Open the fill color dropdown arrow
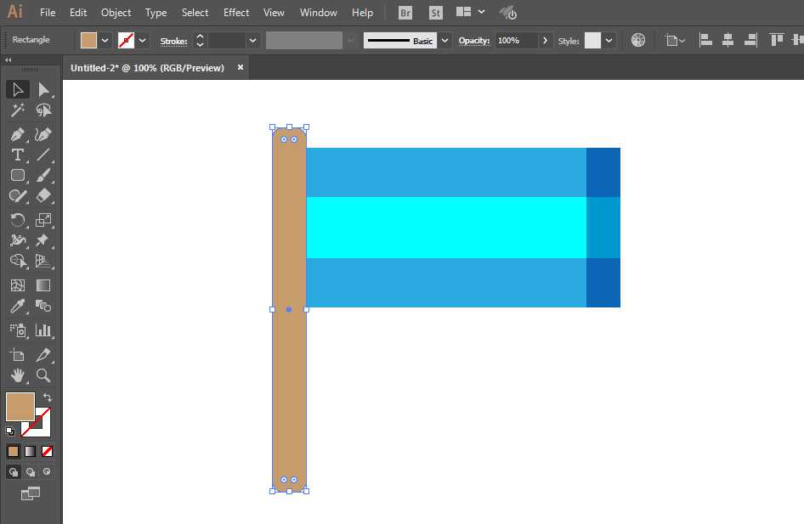 (105, 40)
